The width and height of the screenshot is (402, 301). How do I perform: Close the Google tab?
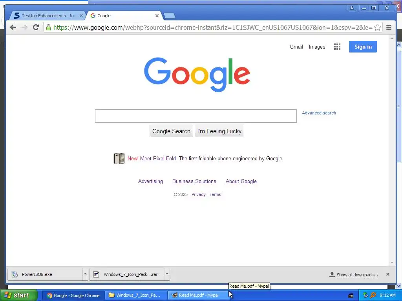pos(157,16)
